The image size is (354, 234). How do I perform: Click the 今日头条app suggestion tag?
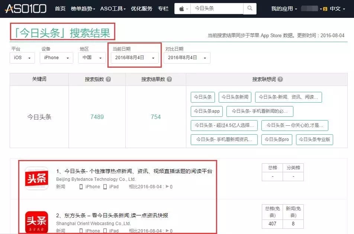pos(207,111)
